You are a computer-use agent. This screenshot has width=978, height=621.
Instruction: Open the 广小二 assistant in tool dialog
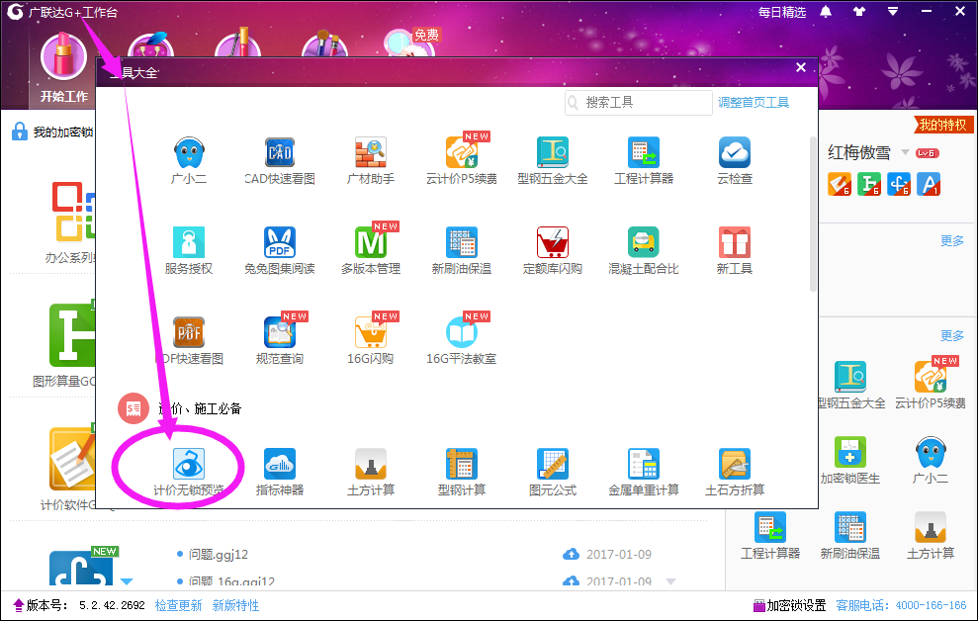189,161
